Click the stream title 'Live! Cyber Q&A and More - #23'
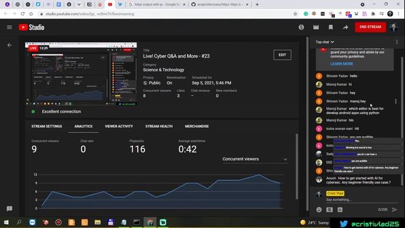The image size is (405, 228). pos(177,56)
